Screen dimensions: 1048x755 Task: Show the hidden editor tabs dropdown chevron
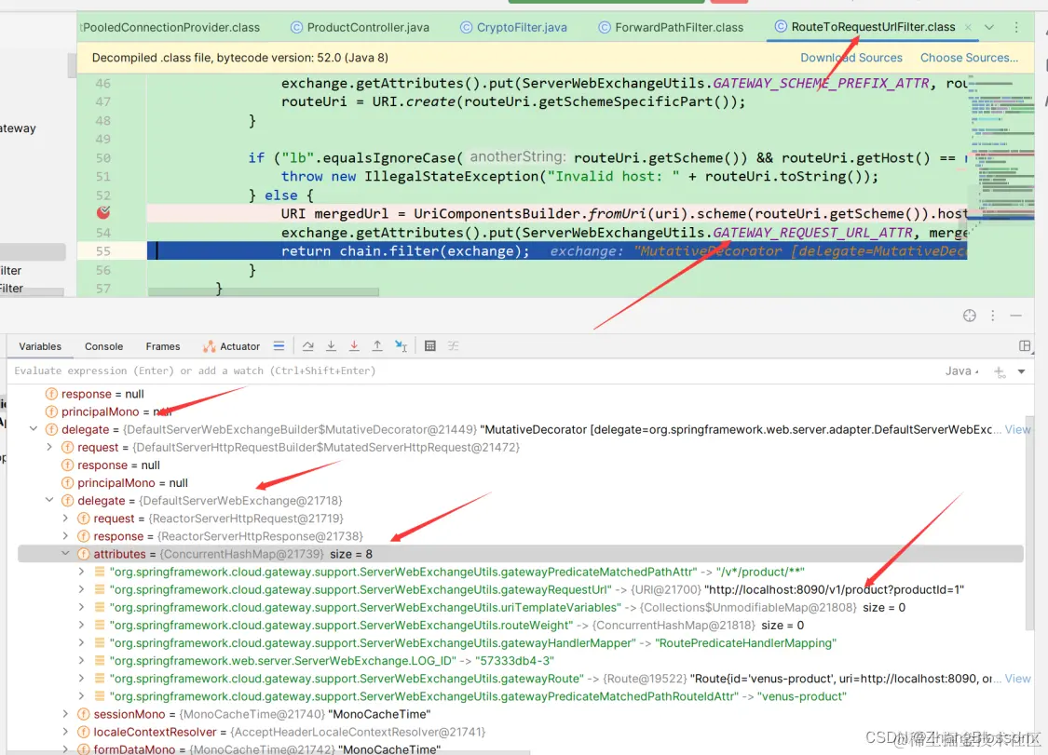coord(989,27)
